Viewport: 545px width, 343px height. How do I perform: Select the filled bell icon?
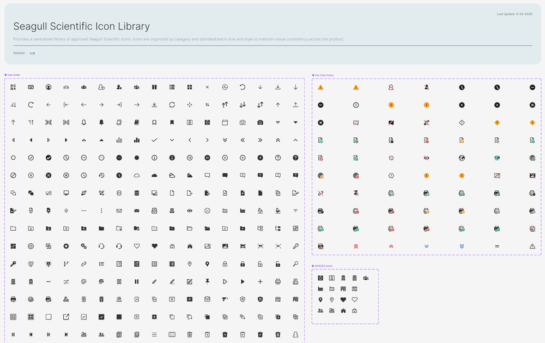(x=101, y=123)
